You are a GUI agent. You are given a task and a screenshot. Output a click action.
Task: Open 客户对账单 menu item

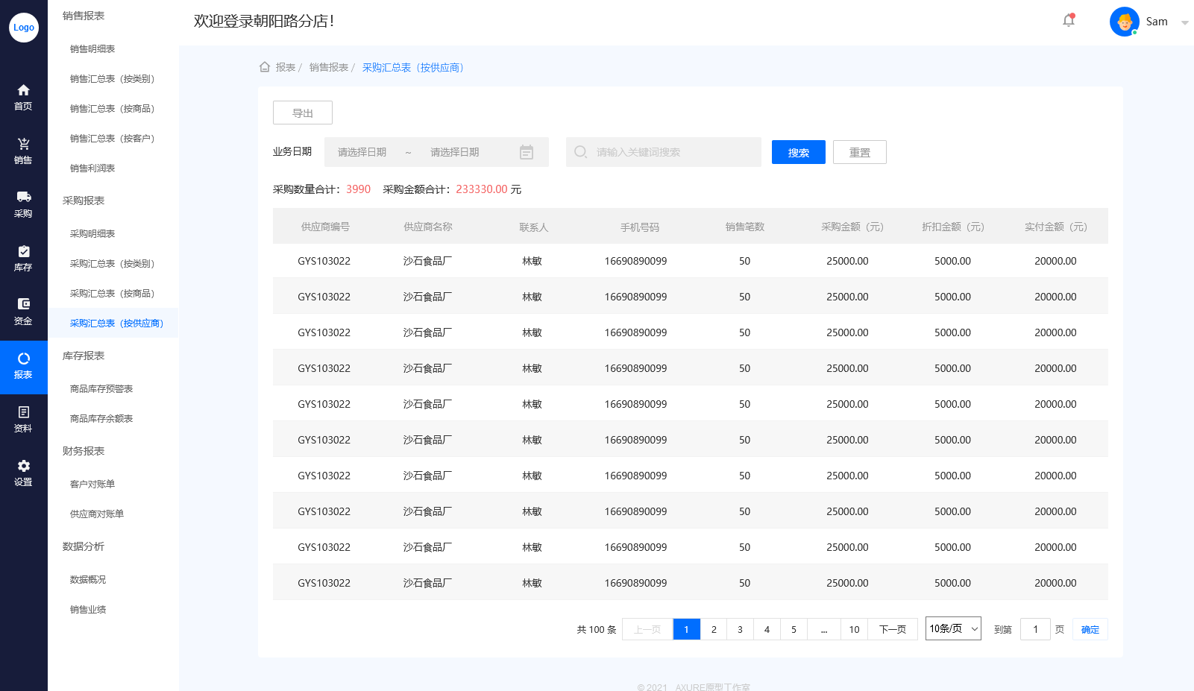click(x=92, y=485)
